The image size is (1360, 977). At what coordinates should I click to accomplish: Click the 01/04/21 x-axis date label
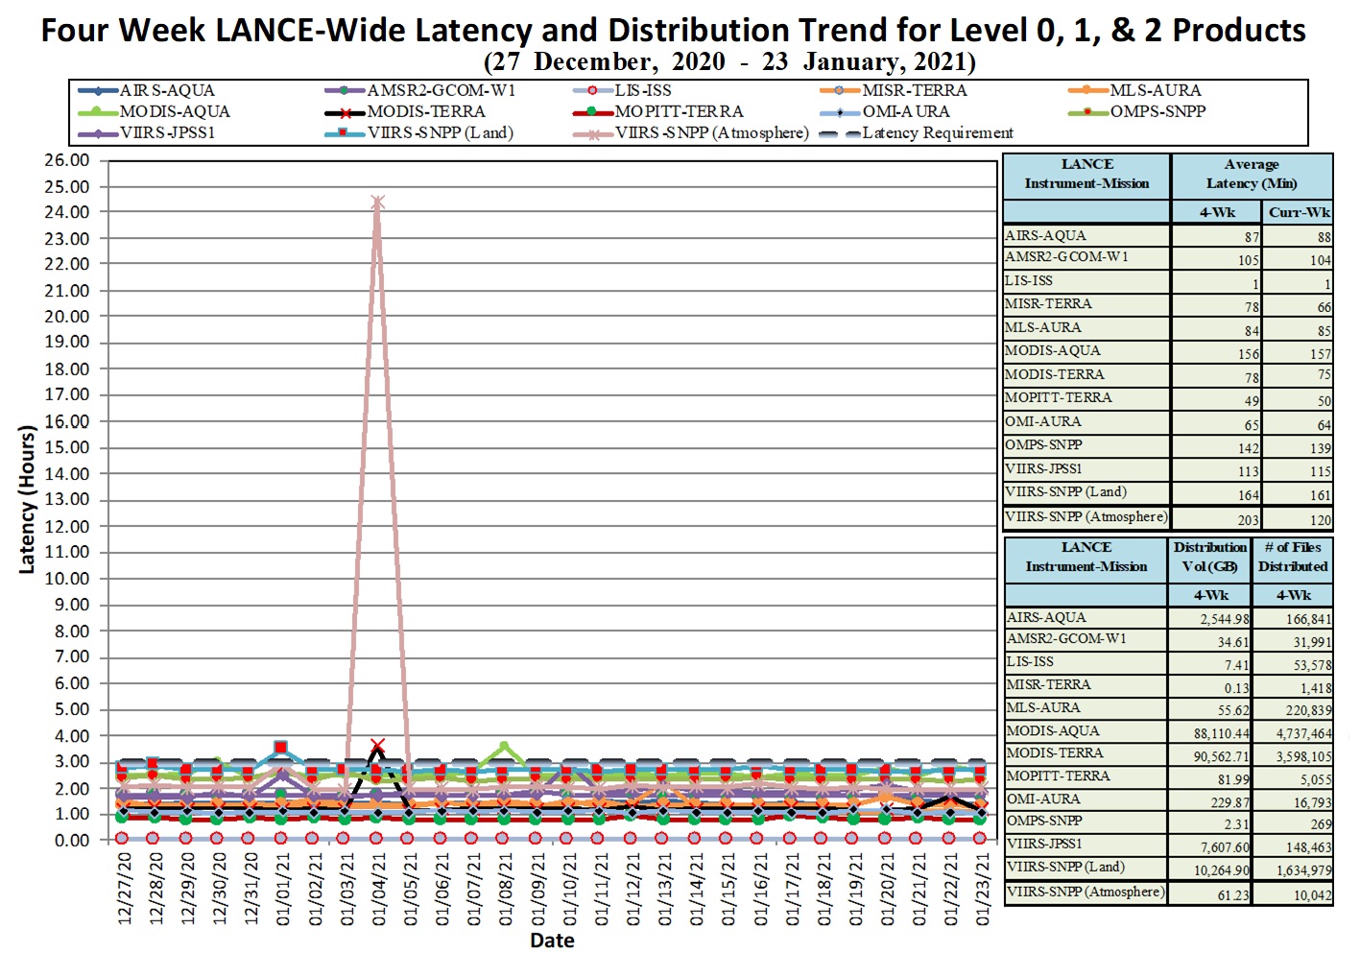(378, 889)
